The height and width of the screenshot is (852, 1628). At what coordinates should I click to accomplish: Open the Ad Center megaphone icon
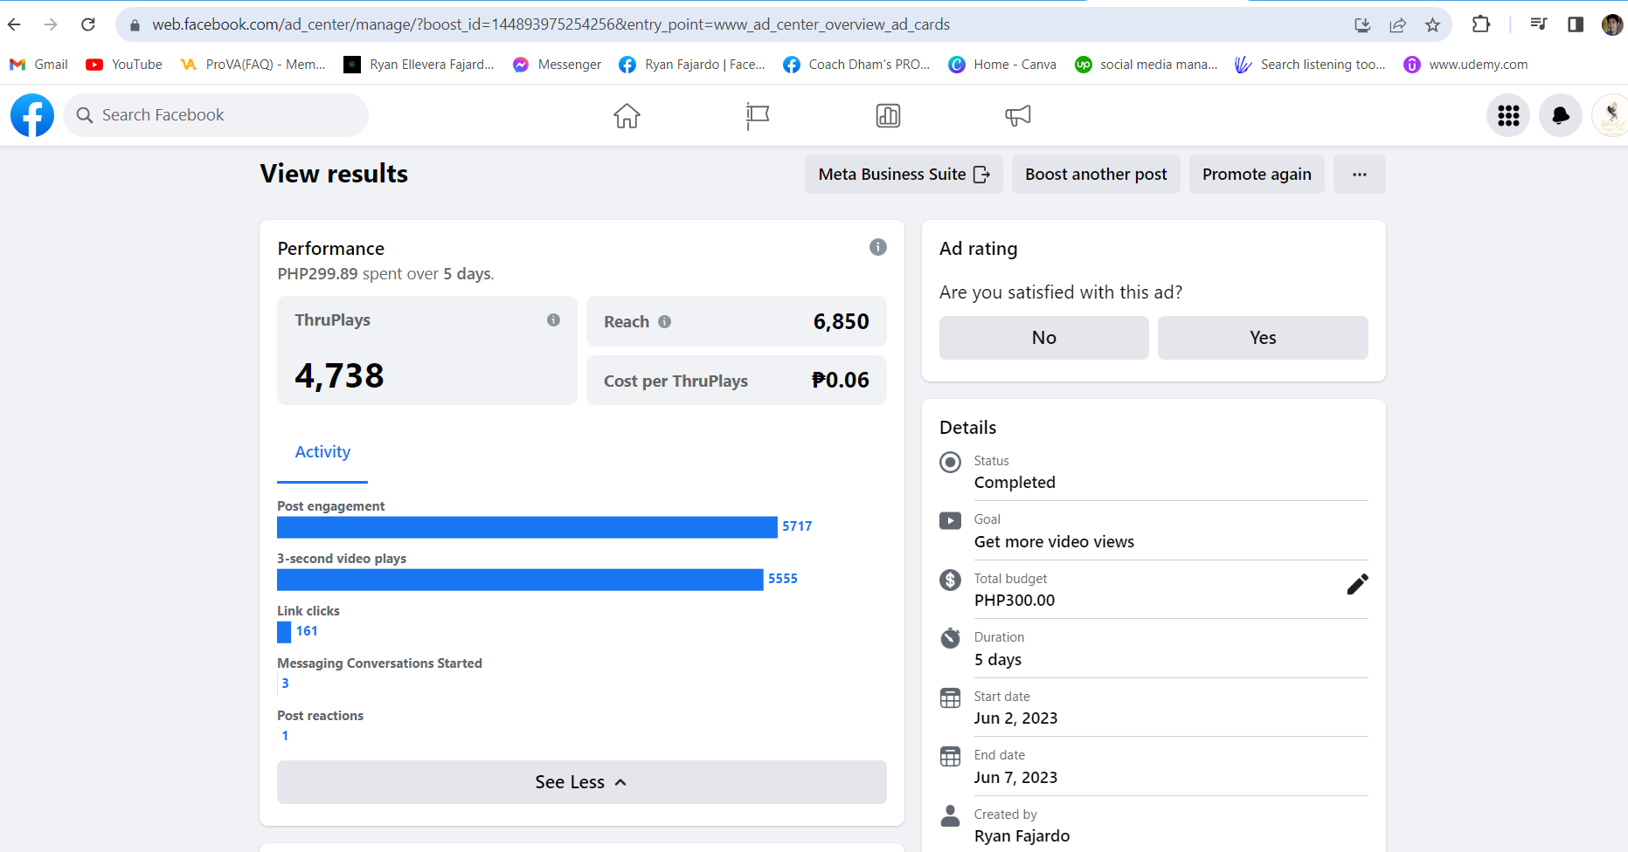click(x=1018, y=115)
